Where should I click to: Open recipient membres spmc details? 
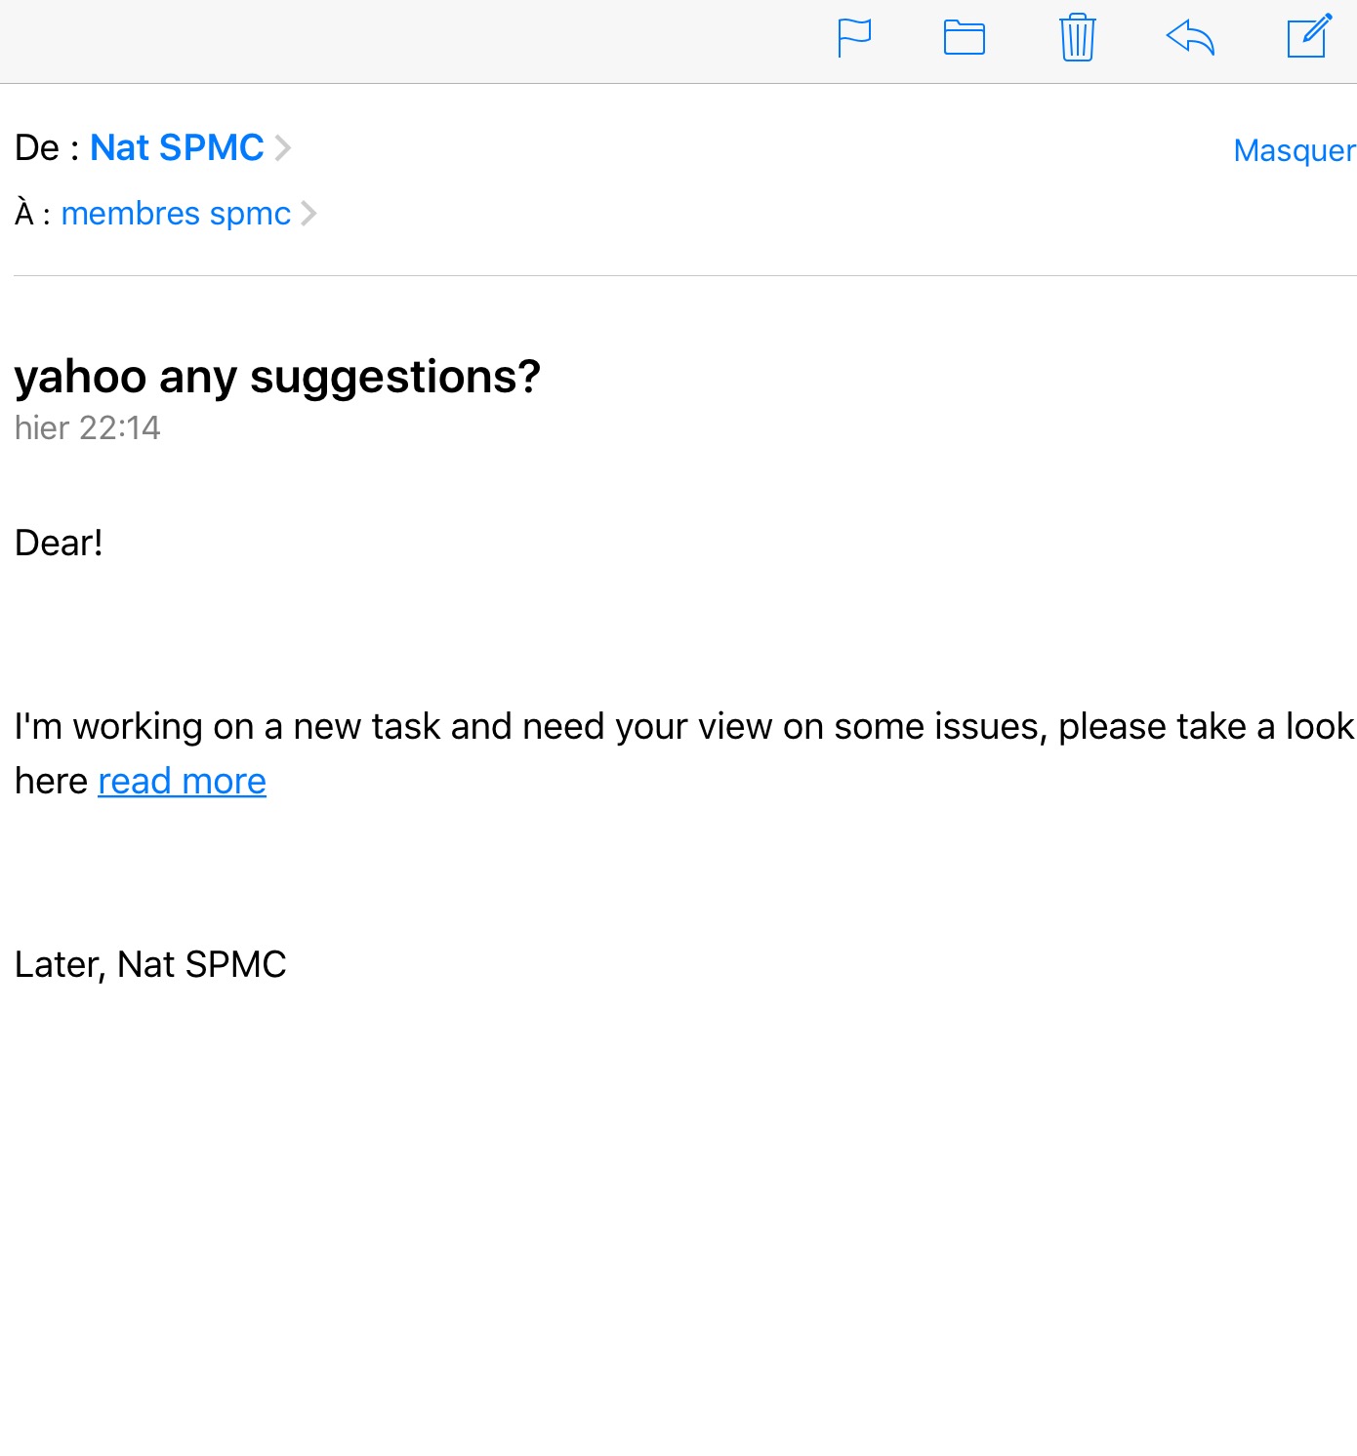coord(176,213)
